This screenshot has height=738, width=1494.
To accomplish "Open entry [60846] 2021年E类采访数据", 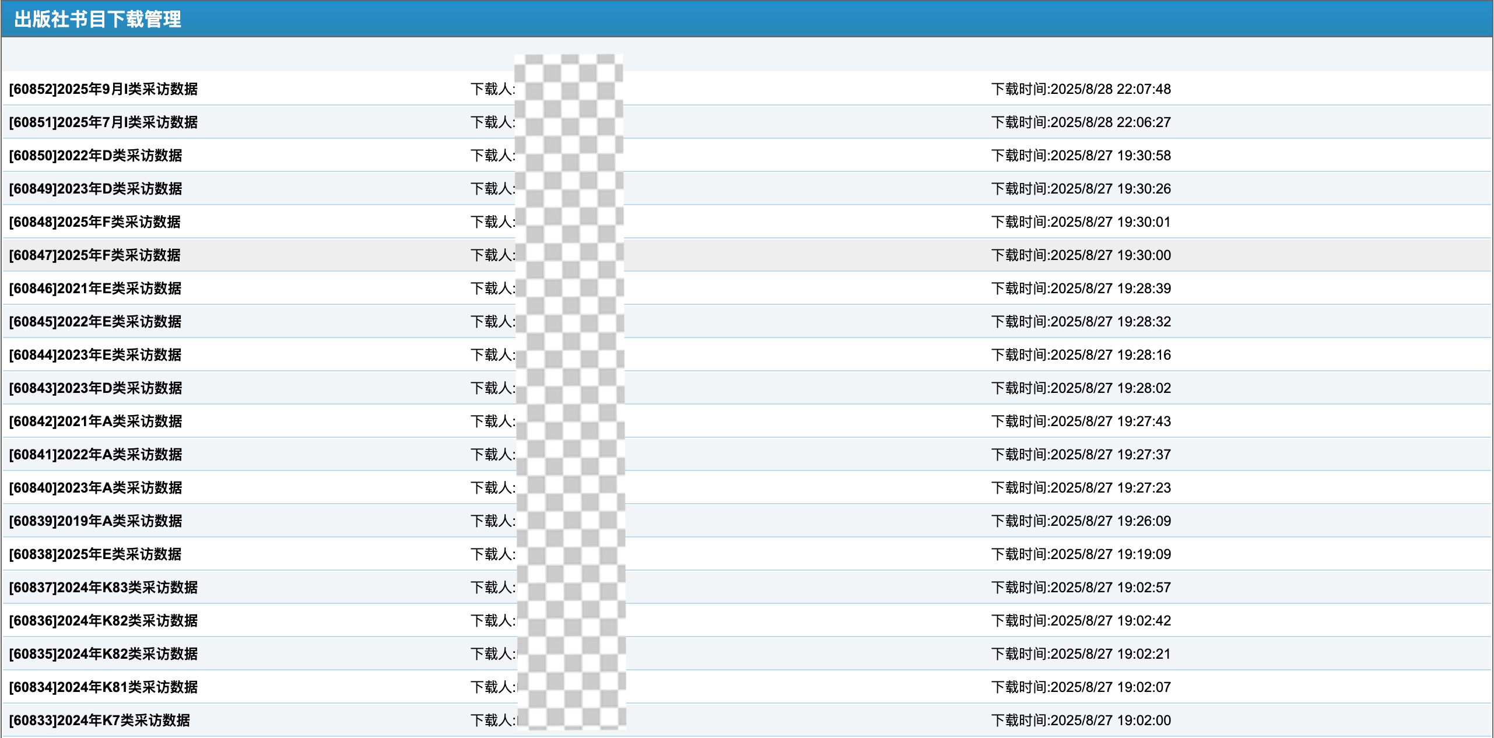I will click(x=95, y=289).
